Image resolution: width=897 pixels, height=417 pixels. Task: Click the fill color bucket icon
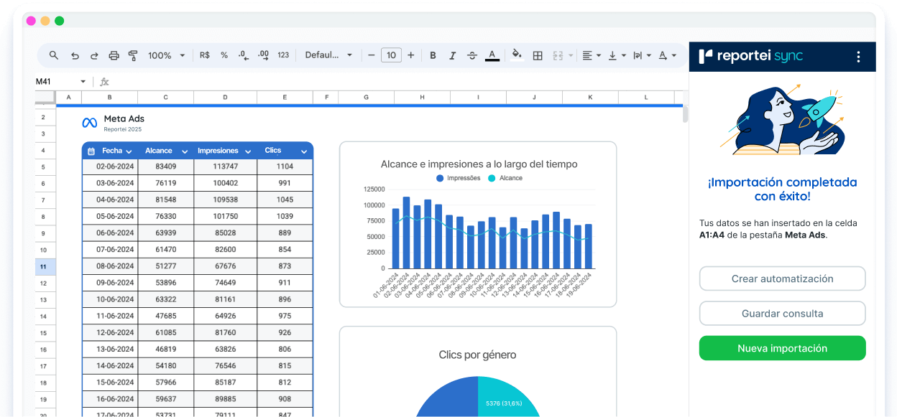(x=516, y=55)
